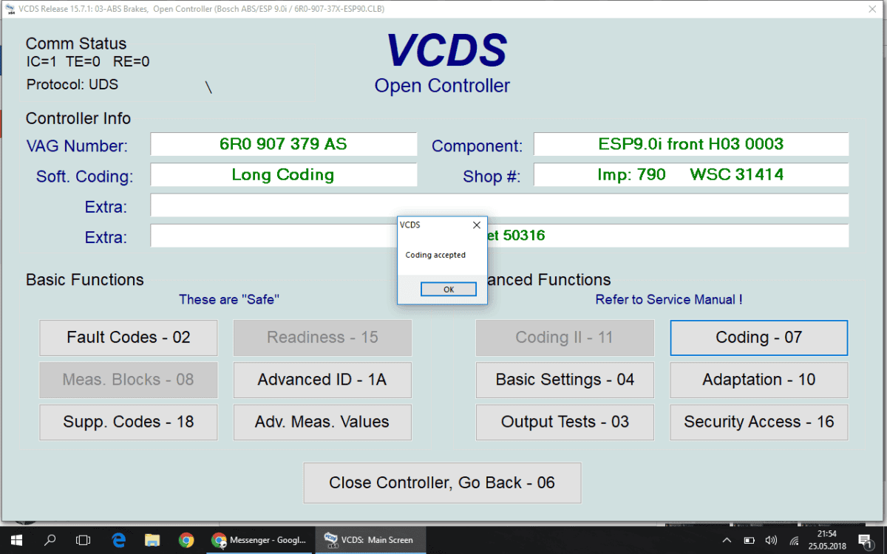
Task: Click the "Open Controller" heading
Action: (x=442, y=86)
